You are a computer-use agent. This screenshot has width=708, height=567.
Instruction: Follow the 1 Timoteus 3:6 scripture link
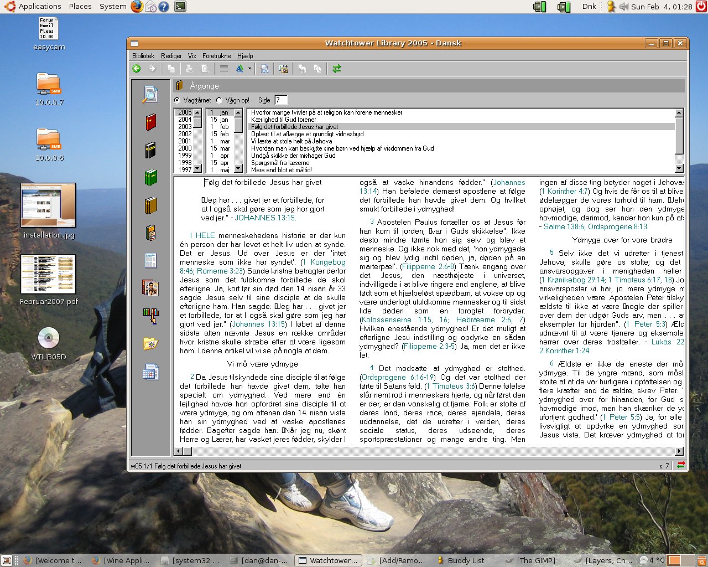[x=450, y=386]
